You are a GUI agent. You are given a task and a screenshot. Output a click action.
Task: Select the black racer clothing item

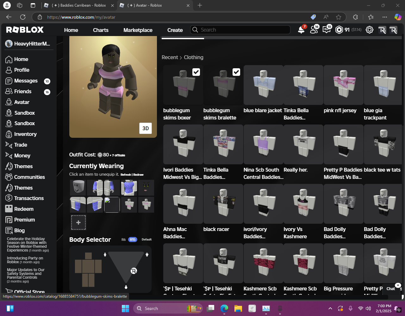pyautogui.click(x=223, y=204)
